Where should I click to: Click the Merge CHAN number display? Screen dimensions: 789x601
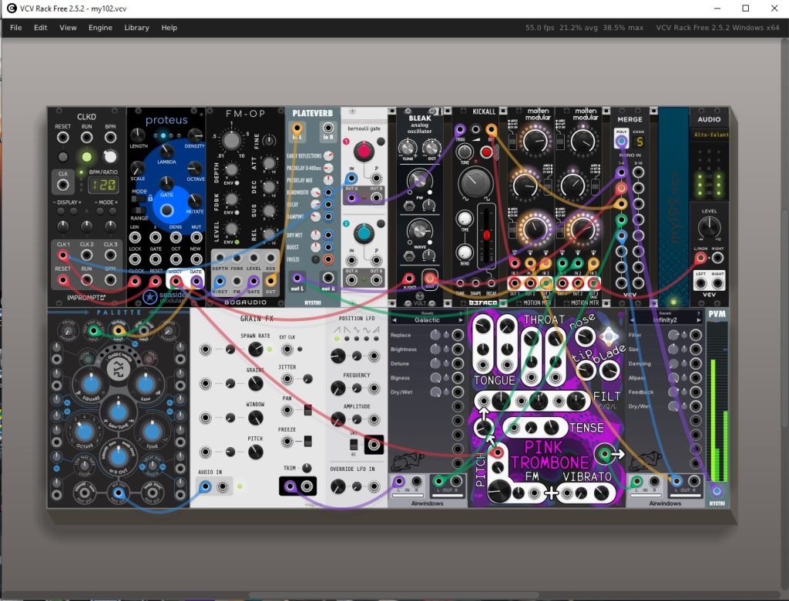tap(639, 142)
